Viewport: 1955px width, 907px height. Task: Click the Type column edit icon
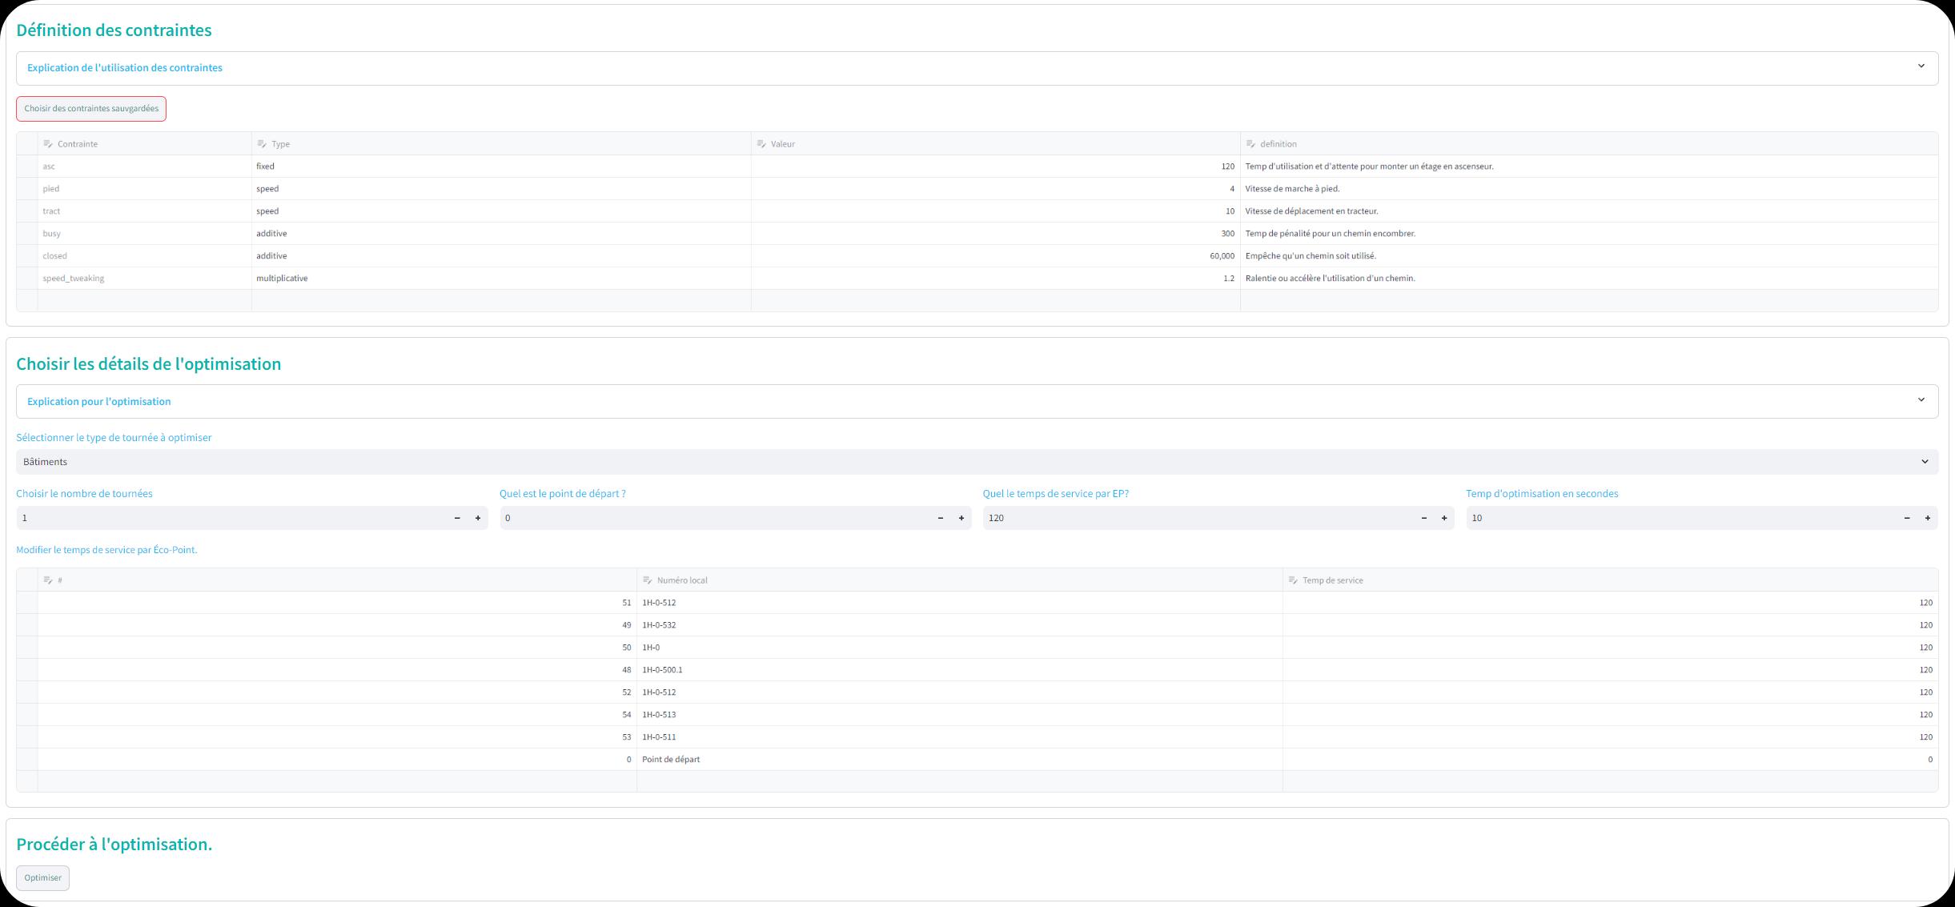[262, 144]
